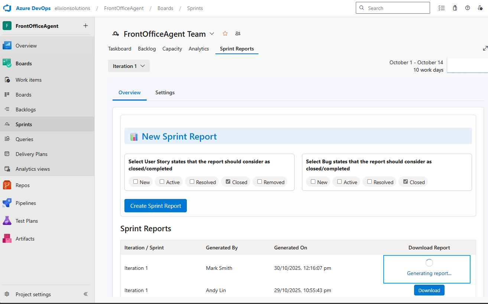
Task: Enable the User Story Removed checkbox
Action: (260, 182)
